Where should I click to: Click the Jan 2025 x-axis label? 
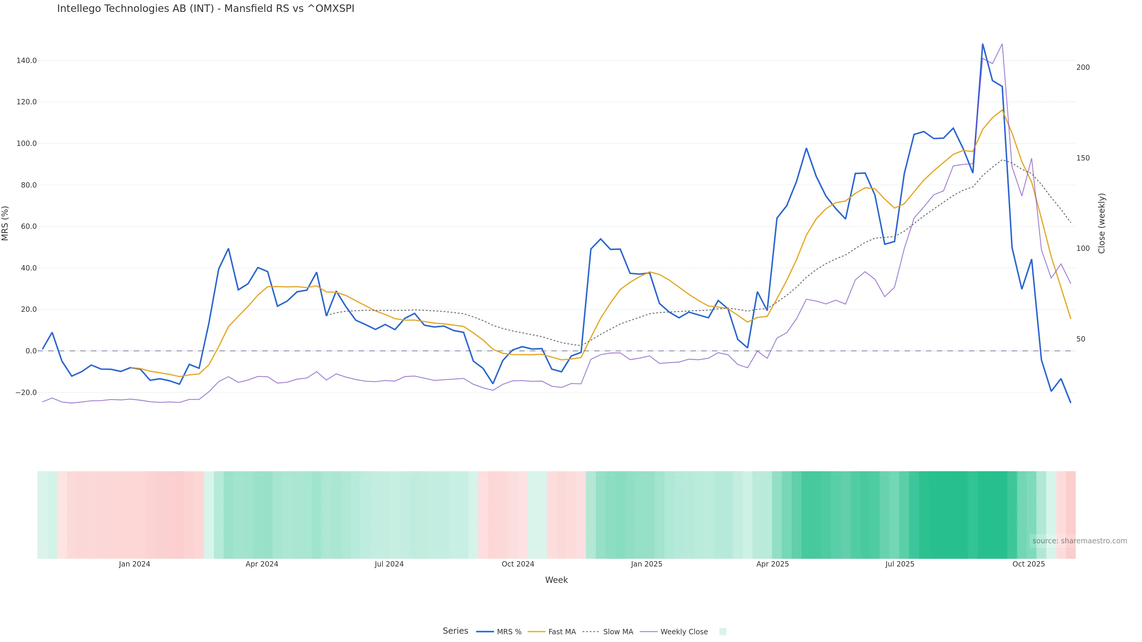[x=646, y=564]
